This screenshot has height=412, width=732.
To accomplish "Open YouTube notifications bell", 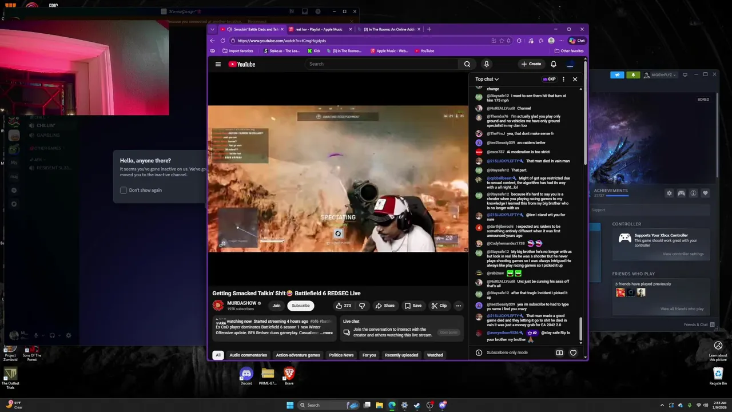I will (554, 64).
